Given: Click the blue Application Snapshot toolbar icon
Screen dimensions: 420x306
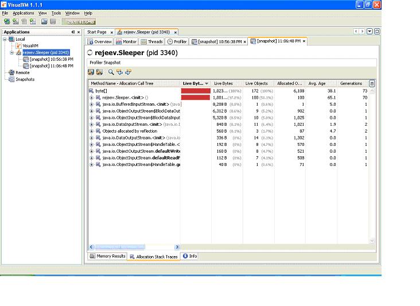Looking at the screenshot, I should click(x=44, y=21).
